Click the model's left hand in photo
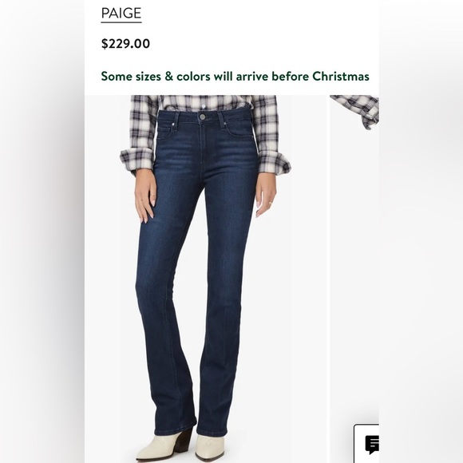This screenshot has height=463, width=463. 266,194
